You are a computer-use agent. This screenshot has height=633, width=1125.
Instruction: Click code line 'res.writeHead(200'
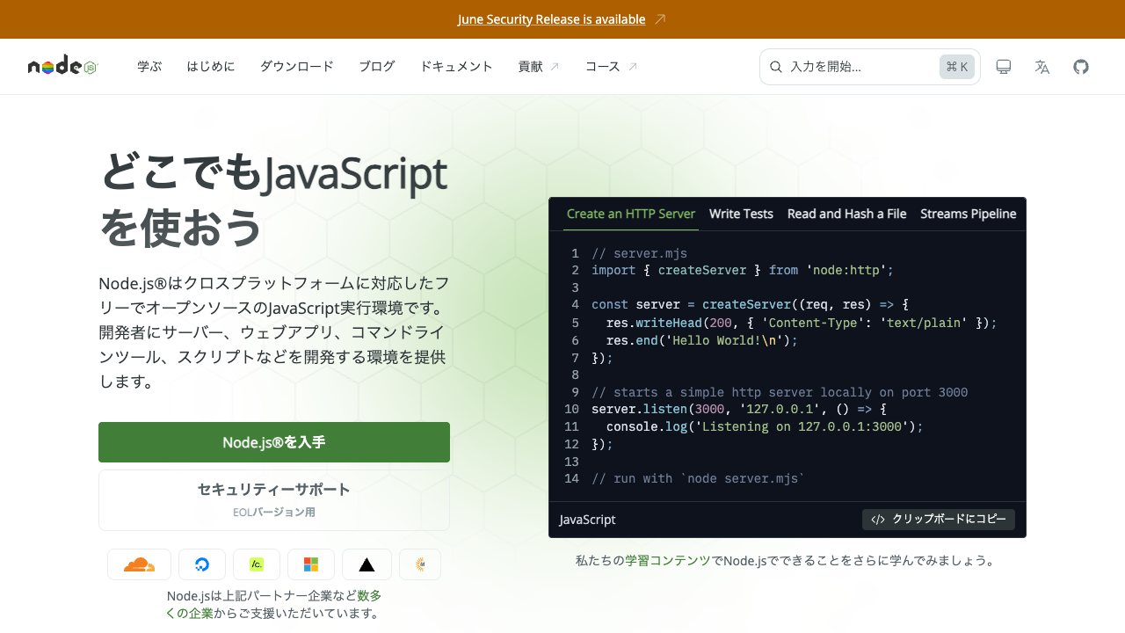tap(802, 323)
